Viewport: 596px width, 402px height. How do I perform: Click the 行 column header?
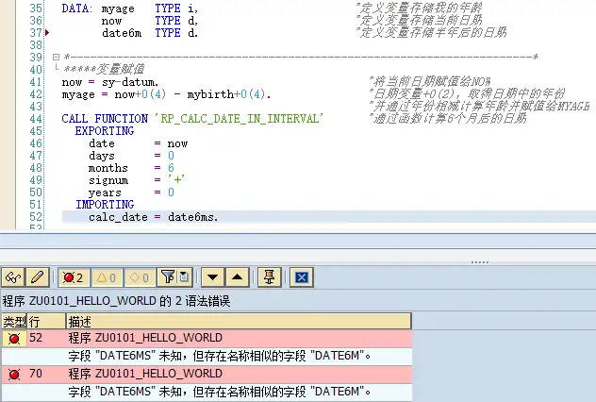click(46, 322)
